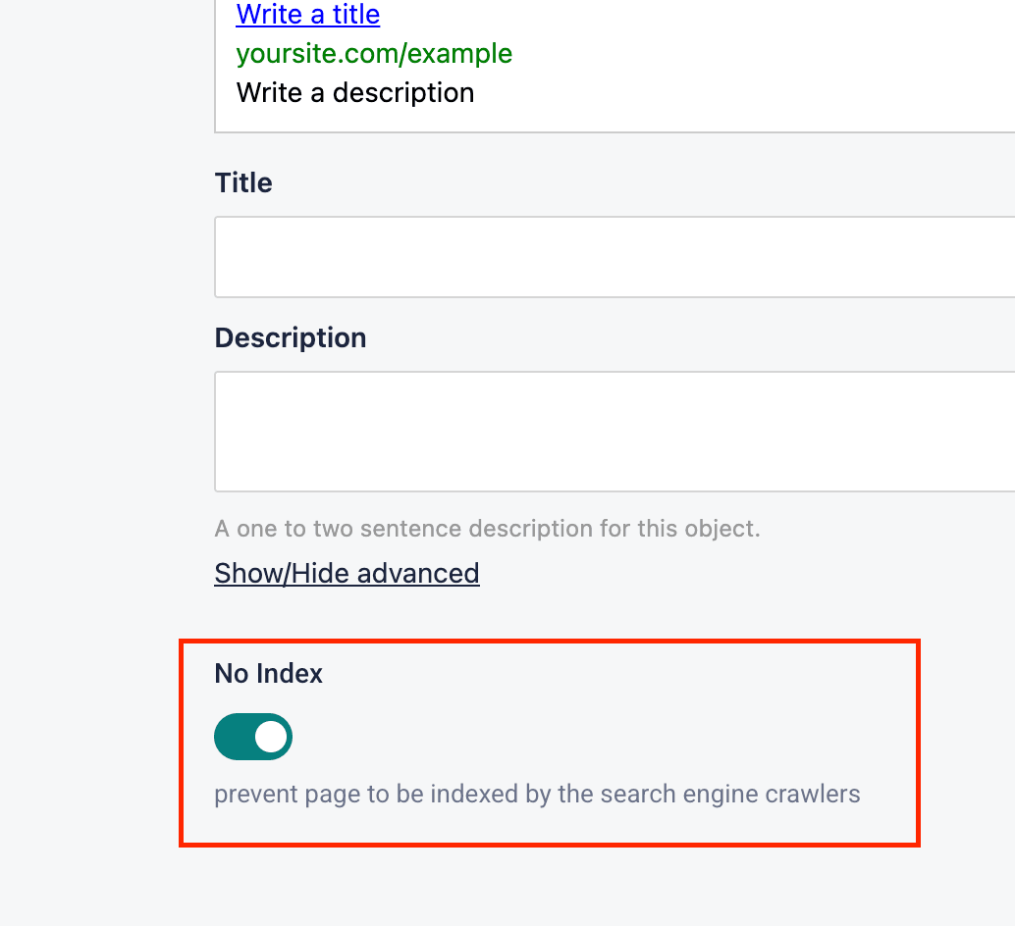This screenshot has width=1015, height=926.
Task: Click the white knob of No Index toggle
Action: click(x=270, y=737)
